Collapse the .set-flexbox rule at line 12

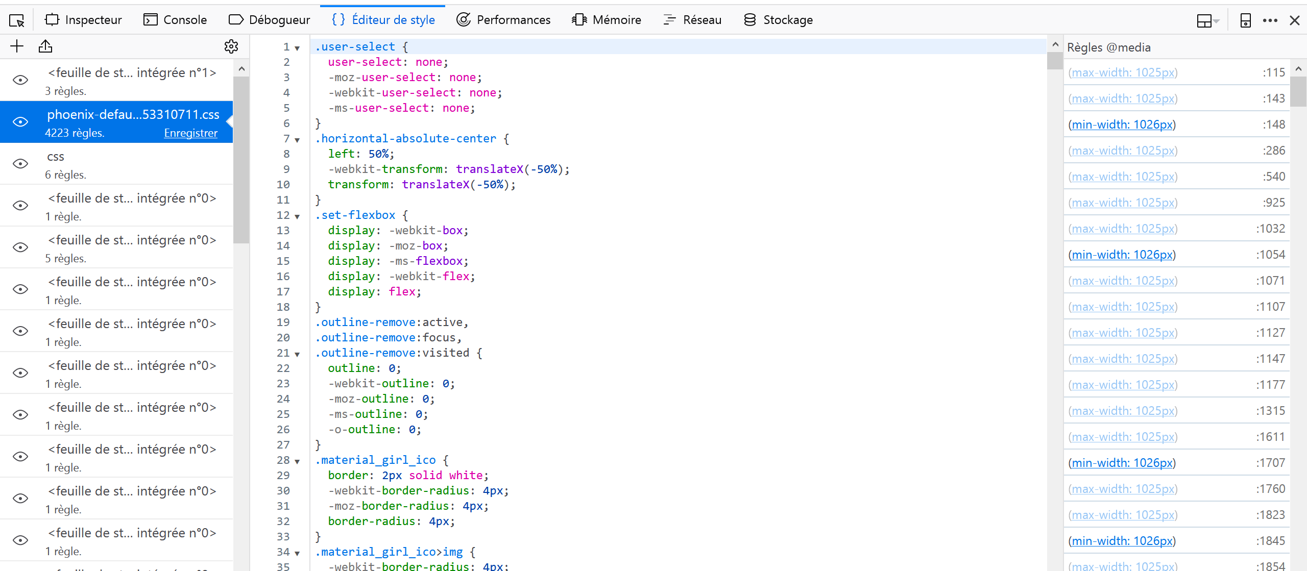click(x=297, y=217)
